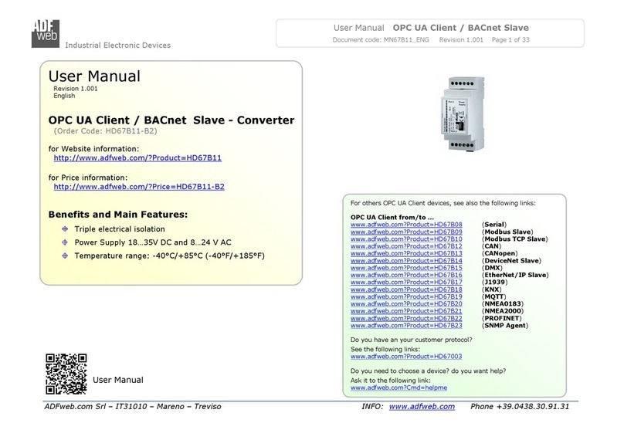Select 'Triple electrical isolation' text
The image size is (624, 430).
pyautogui.click(x=120, y=229)
